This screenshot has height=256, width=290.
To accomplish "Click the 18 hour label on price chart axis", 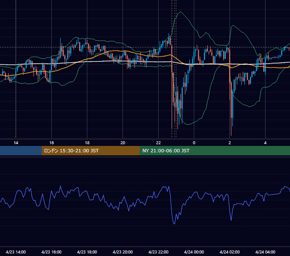I will coord(87,143).
